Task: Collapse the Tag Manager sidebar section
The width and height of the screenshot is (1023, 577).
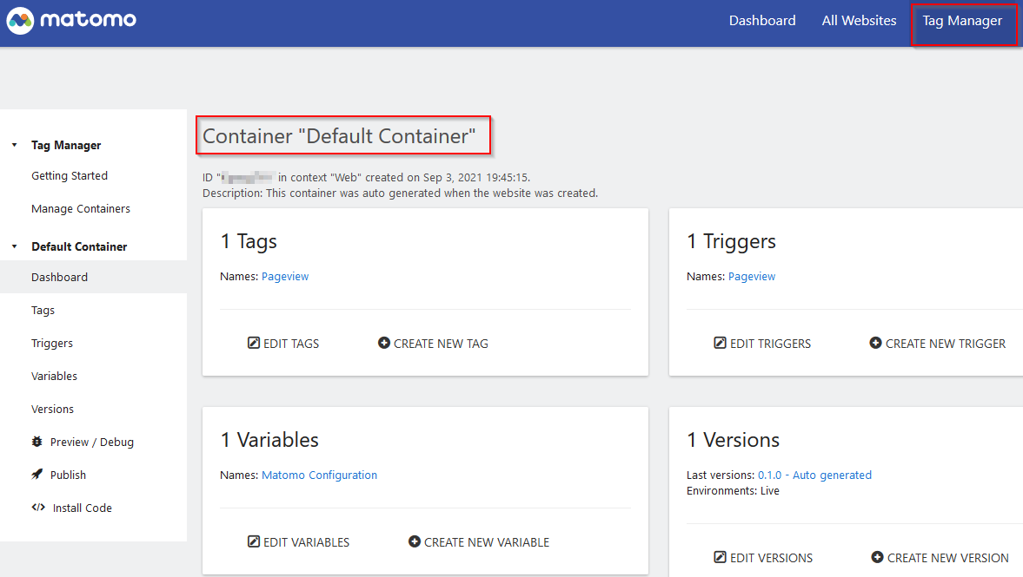Action: point(14,146)
